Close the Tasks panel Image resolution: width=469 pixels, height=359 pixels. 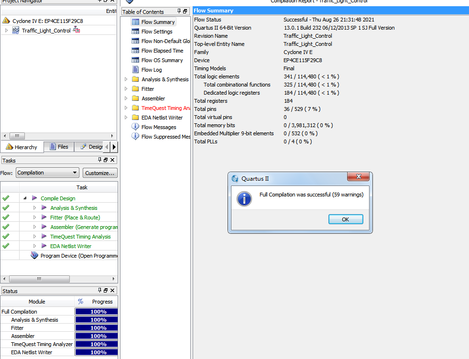coord(112,160)
